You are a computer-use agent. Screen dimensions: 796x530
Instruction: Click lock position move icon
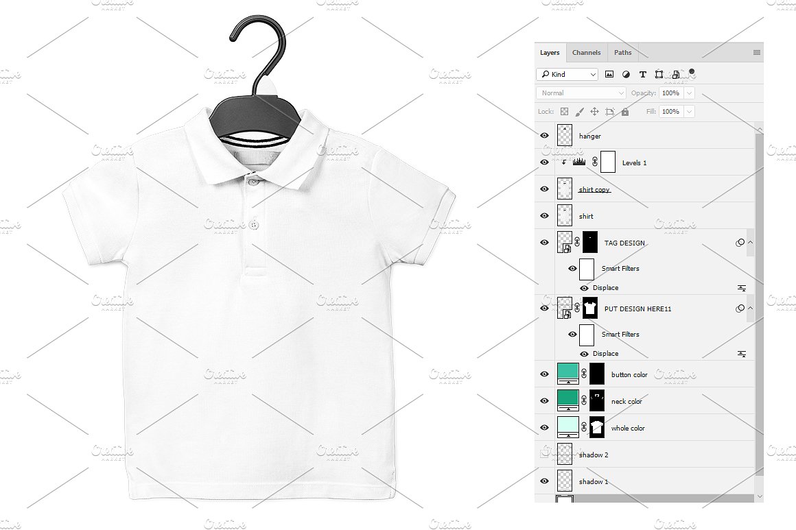594,111
